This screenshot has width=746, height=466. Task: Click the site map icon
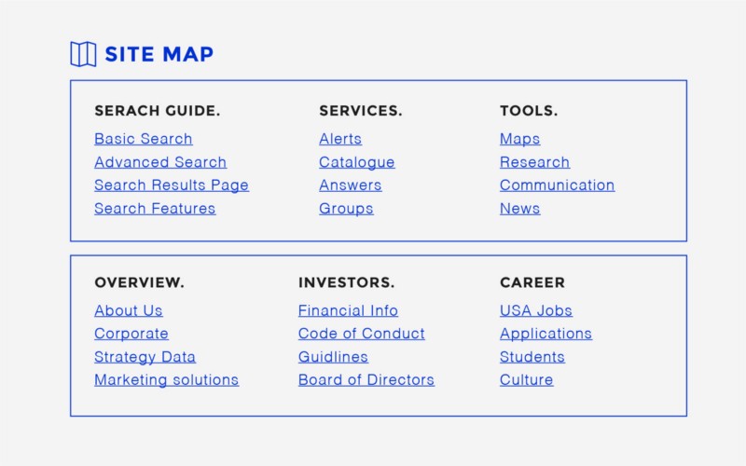(x=83, y=54)
